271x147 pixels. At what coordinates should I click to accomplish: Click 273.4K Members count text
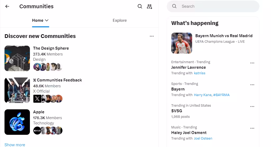[x=48, y=54]
